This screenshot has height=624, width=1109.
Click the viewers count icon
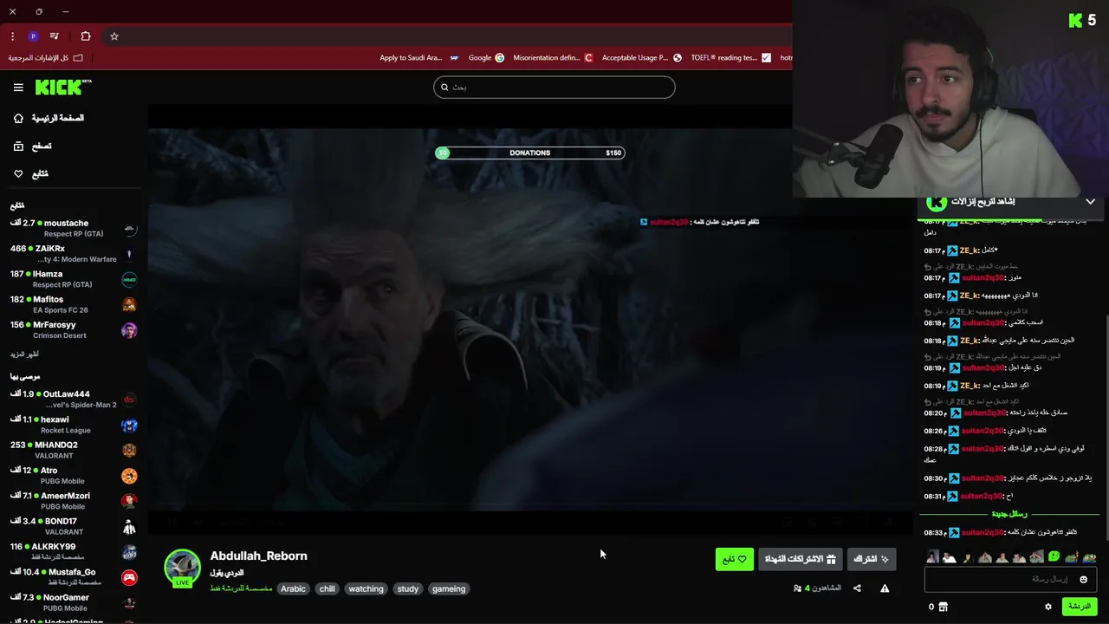797,588
